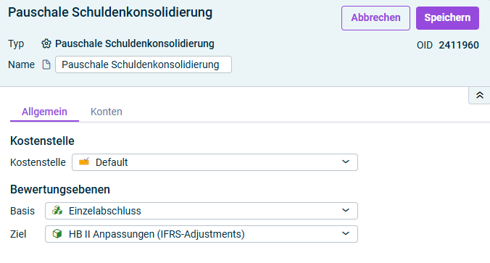The width and height of the screenshot is (490, 263).
Task: Click the Abbrechen button
Action: [x=375, y=18]
